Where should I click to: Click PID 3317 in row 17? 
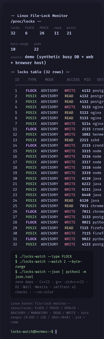(x=86, y=162)
